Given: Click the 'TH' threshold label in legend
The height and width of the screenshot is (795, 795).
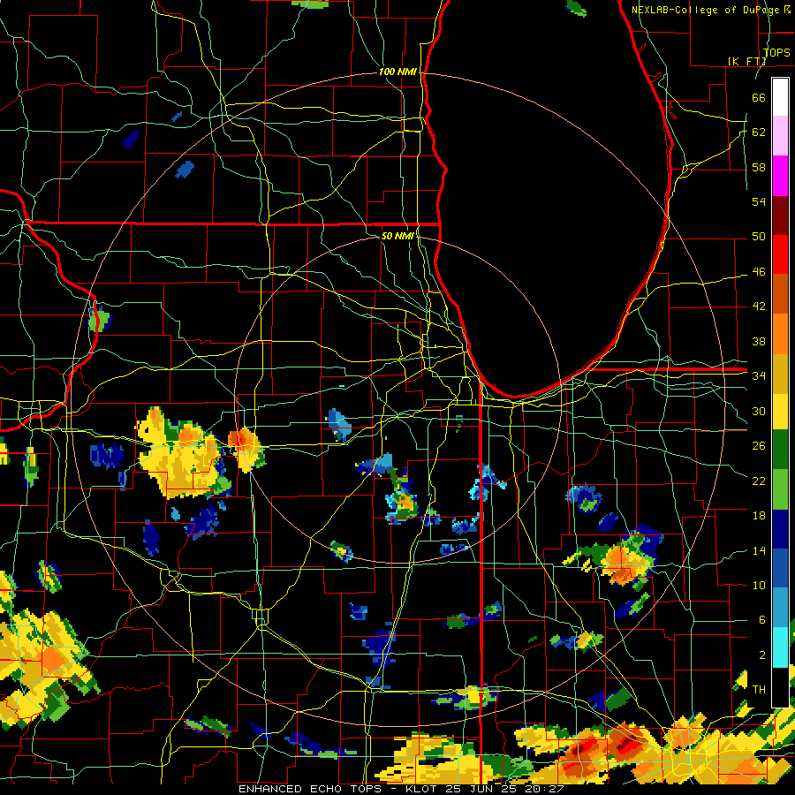Looking at the screenshot, I should click(x=759, y=690).
